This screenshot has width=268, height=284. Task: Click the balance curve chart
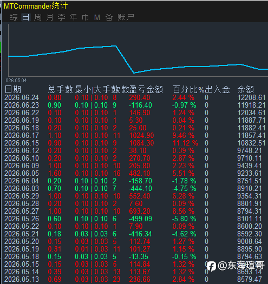(138, 50)
